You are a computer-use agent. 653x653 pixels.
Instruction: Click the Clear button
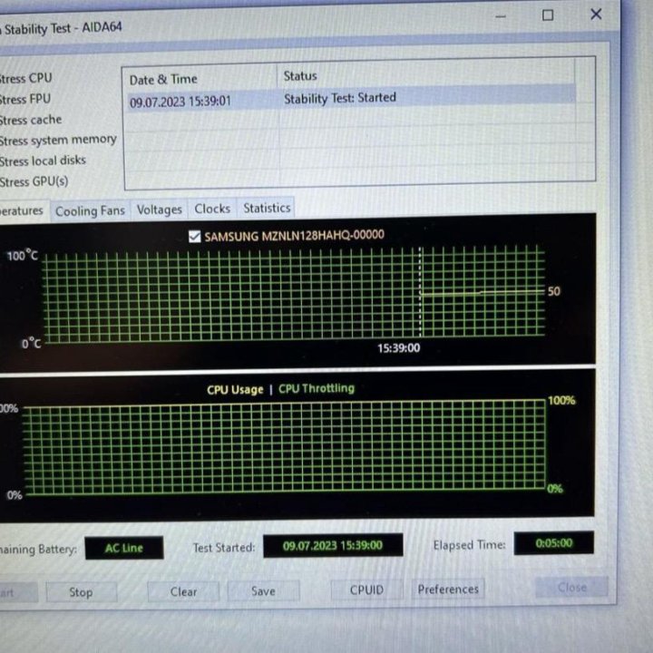(x=183, y=591)
